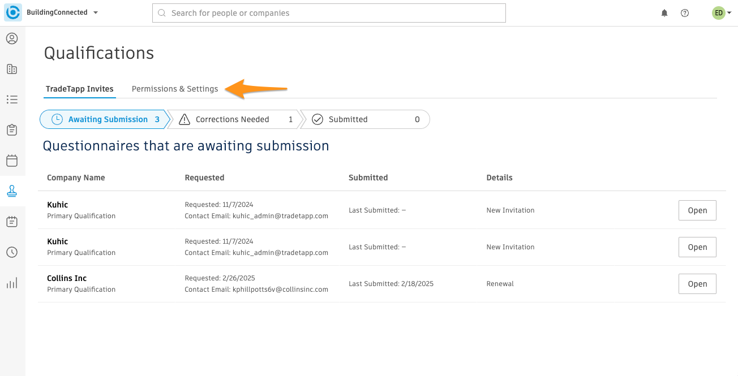Open the profile icon in sidebar
The image size is (738, 376).
click(12, 38)
